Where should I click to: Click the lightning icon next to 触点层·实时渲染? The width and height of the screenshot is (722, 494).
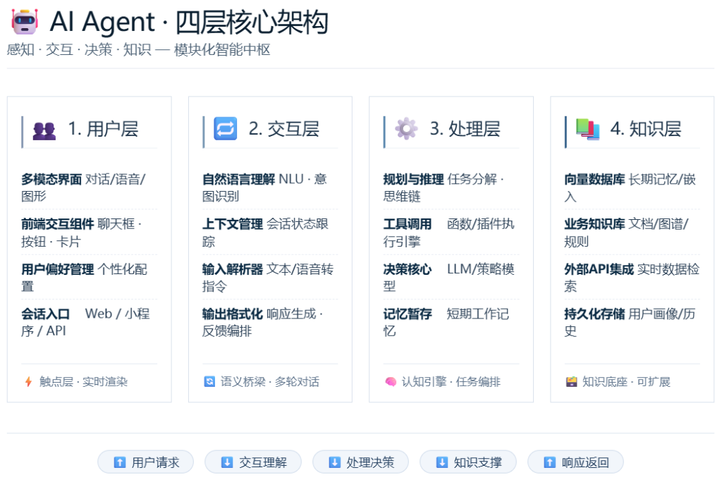28,381
